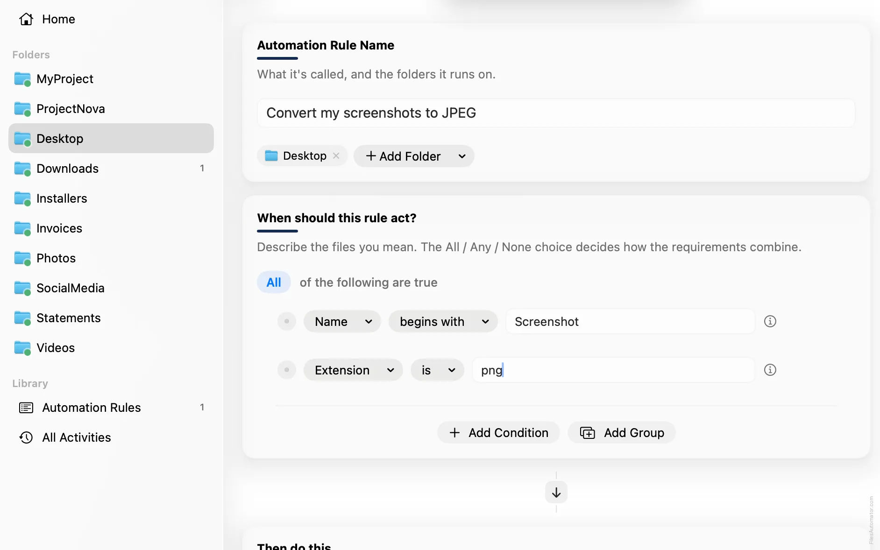Image resolution: width=880 pixels, height=550 pixels.
Task: Open the Name attribute dropdown
Action: point(342,321)
